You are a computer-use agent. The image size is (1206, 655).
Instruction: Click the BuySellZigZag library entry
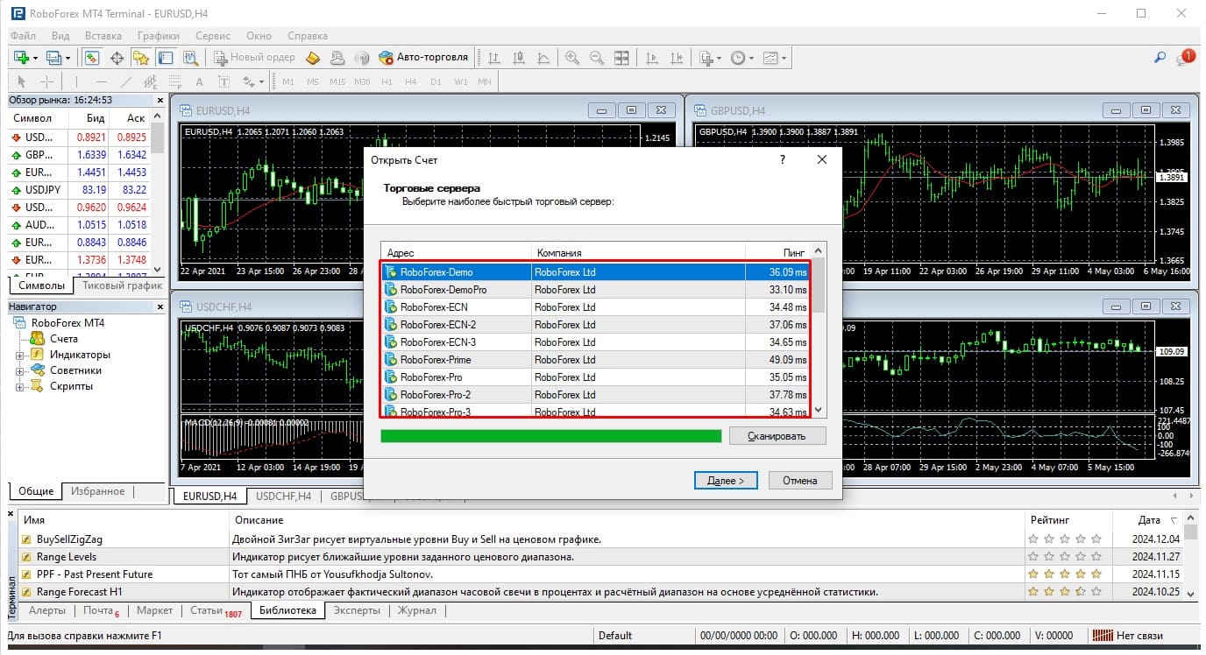(x=69, y=539)
